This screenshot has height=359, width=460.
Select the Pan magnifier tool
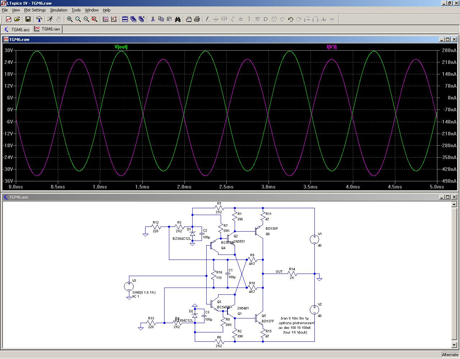(x=78, y=19)
